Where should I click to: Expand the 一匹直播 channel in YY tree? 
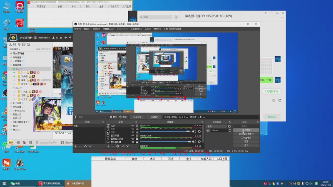pos(11,61)
